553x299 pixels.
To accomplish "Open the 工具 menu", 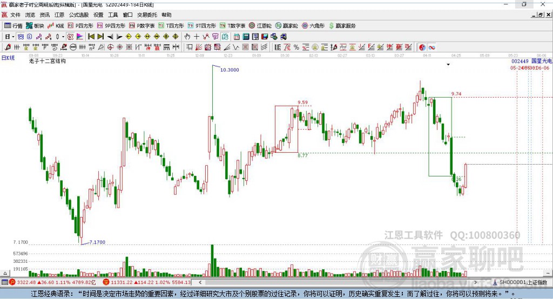I will click(x=113, y=15).
